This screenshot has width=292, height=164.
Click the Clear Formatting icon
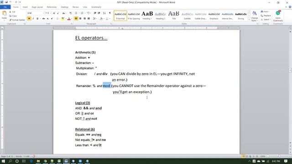[71, 13]
